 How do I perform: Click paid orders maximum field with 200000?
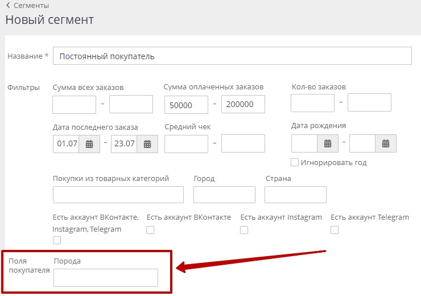[243, 105]
